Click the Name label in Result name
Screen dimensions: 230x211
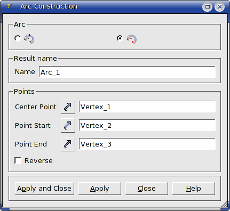pos(25,72)
